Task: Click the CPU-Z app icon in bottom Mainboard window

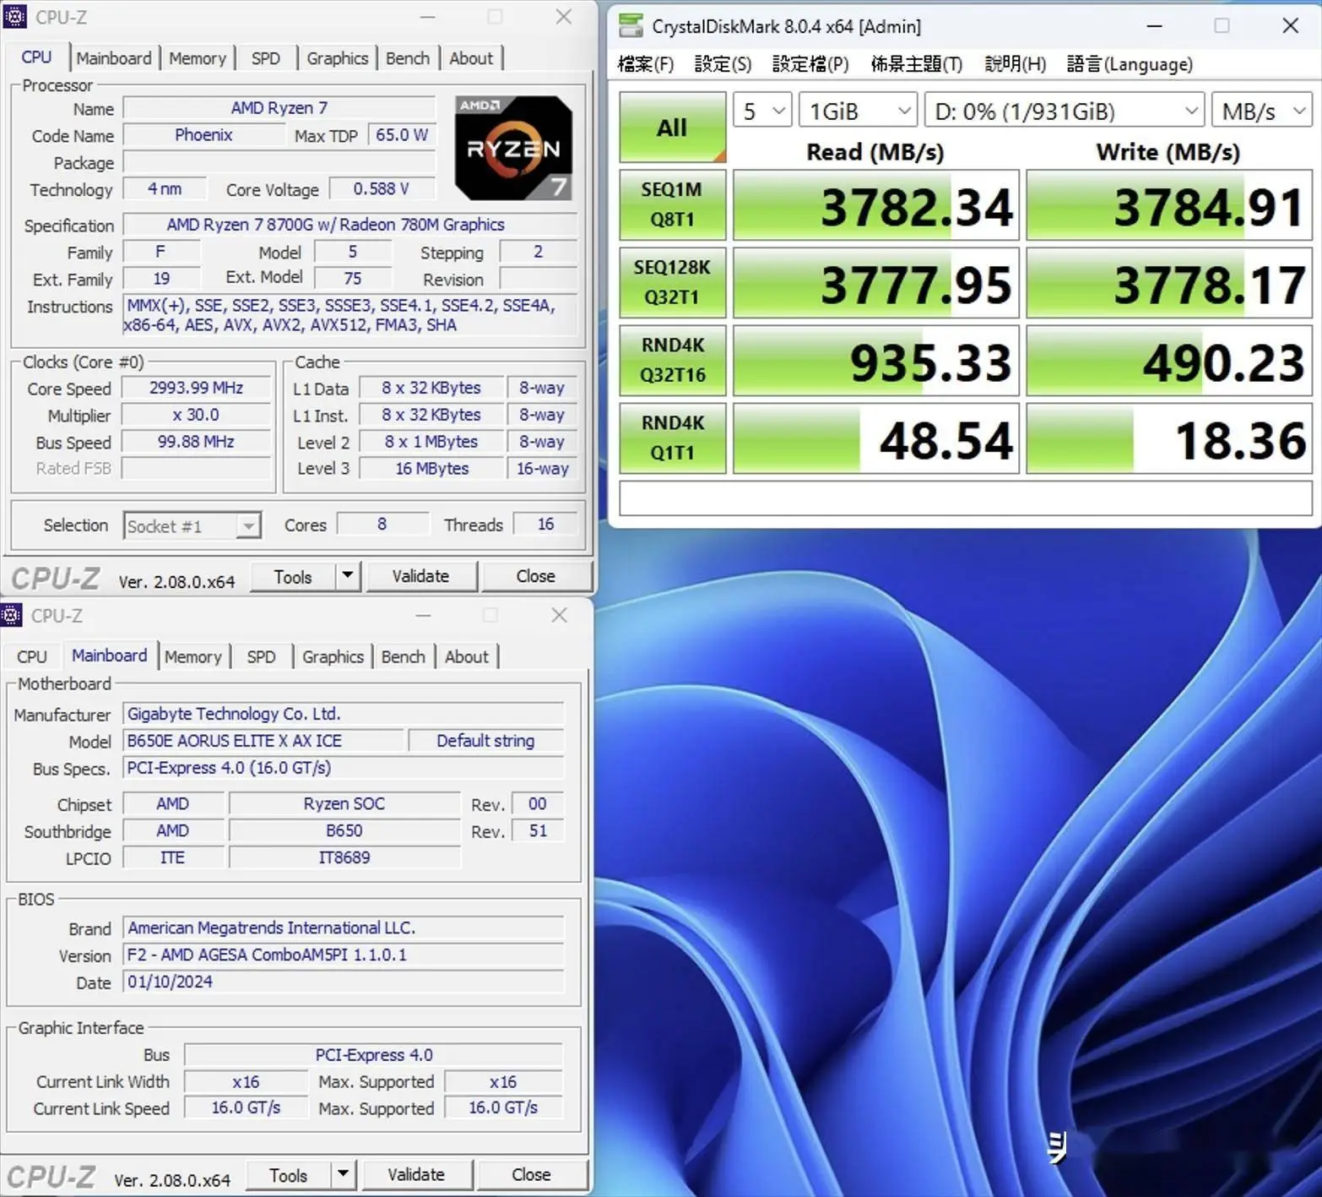Action: coord(11,615)
